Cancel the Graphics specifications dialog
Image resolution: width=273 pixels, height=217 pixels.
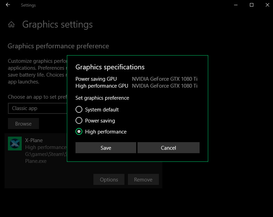point(168,148)
